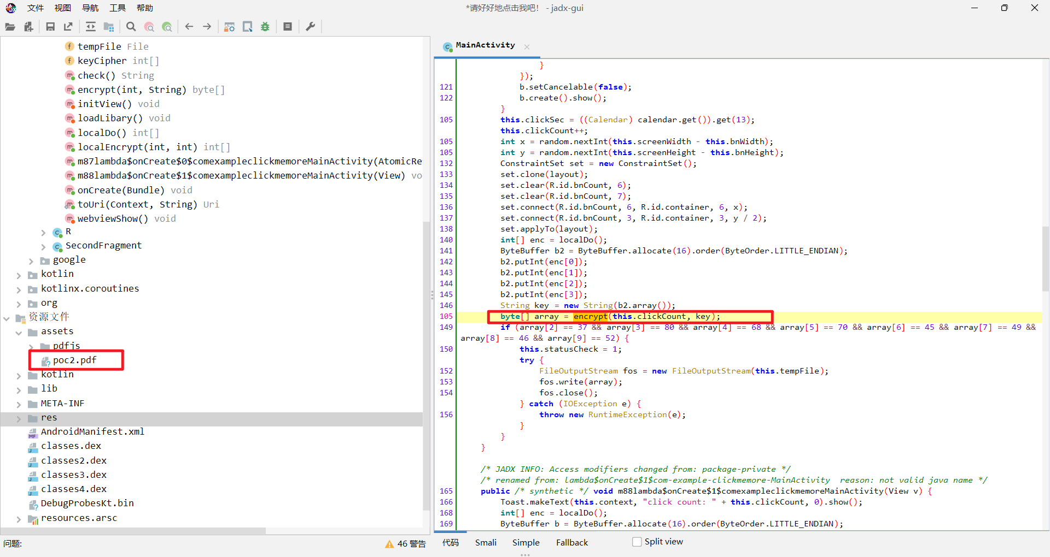The image size is (1050, 557).
Task: Click the tree panel horizontal scrollbar
Action: [134, 531]
